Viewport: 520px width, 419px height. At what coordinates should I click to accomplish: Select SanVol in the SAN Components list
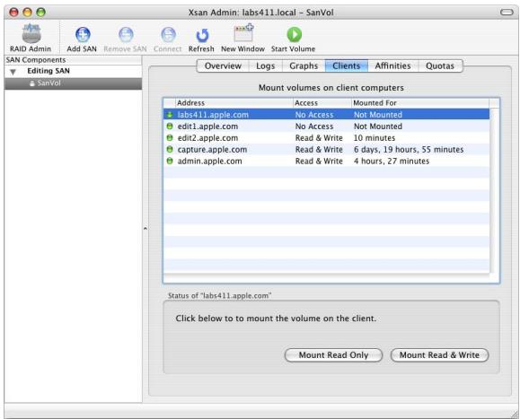(73, 83)
